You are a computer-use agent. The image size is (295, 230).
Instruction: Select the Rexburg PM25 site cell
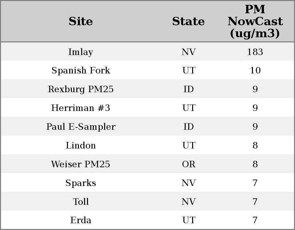81,89
